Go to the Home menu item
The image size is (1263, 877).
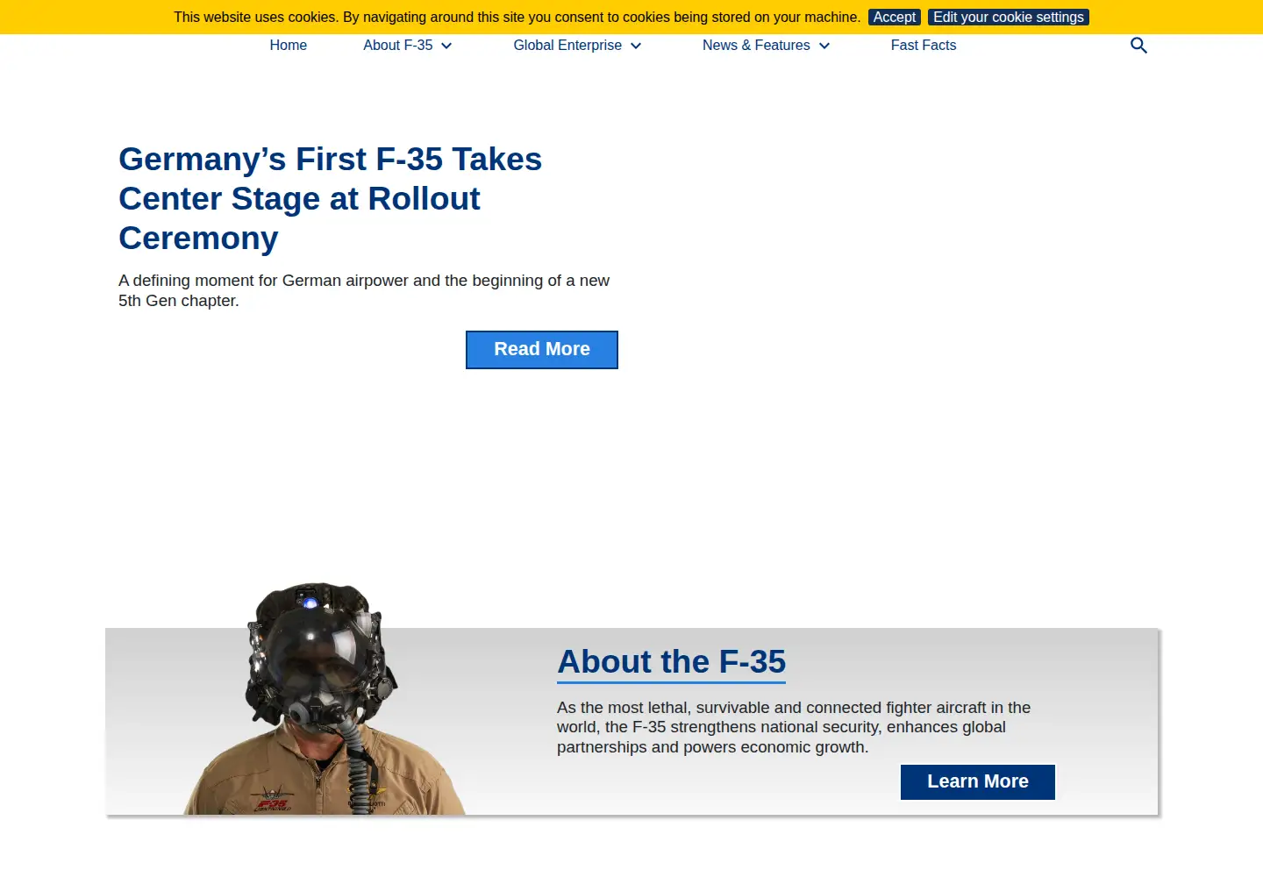point(288,46)
